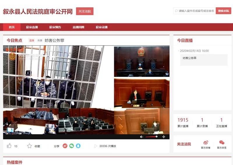Click the 叙永县人民法院庭审公开网 site title
This screenshot has height=165, width=233.
tap(38, 12)
